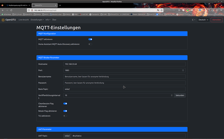Open the 3D_Druck bookmark folder
Viewport: 224px width, 139px height.
[x=17, y=14]
